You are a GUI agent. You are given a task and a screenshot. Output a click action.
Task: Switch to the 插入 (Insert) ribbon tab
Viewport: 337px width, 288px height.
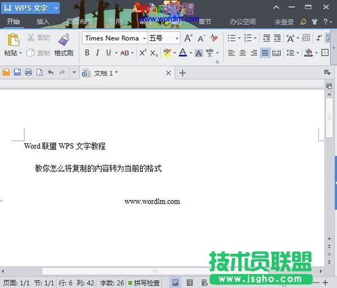coord(43,22)
